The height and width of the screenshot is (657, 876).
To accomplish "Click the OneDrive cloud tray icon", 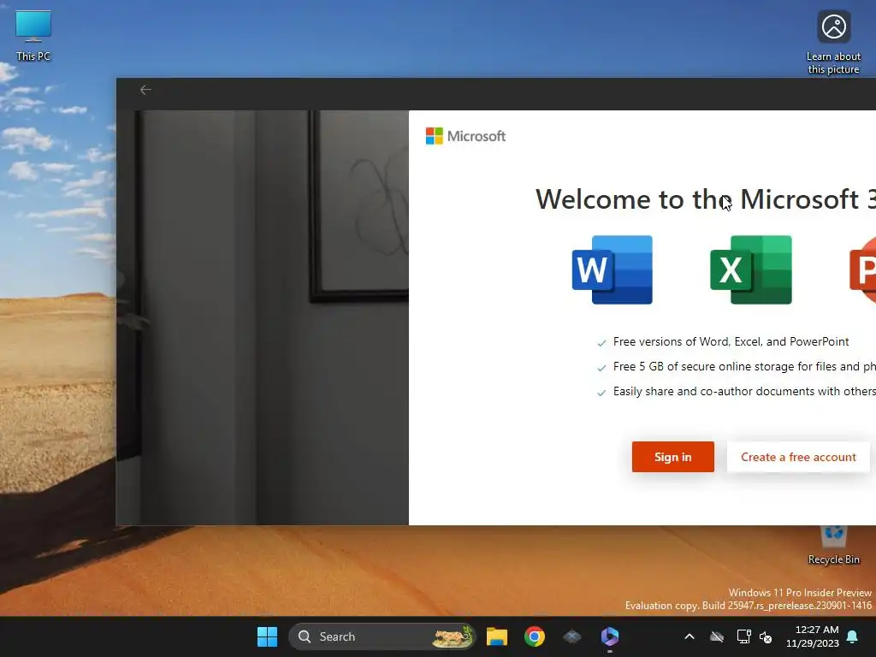I will (717, 636).
